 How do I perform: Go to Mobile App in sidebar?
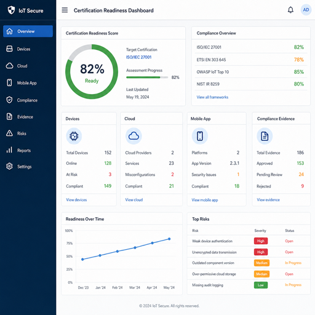[x=28, y=83]
